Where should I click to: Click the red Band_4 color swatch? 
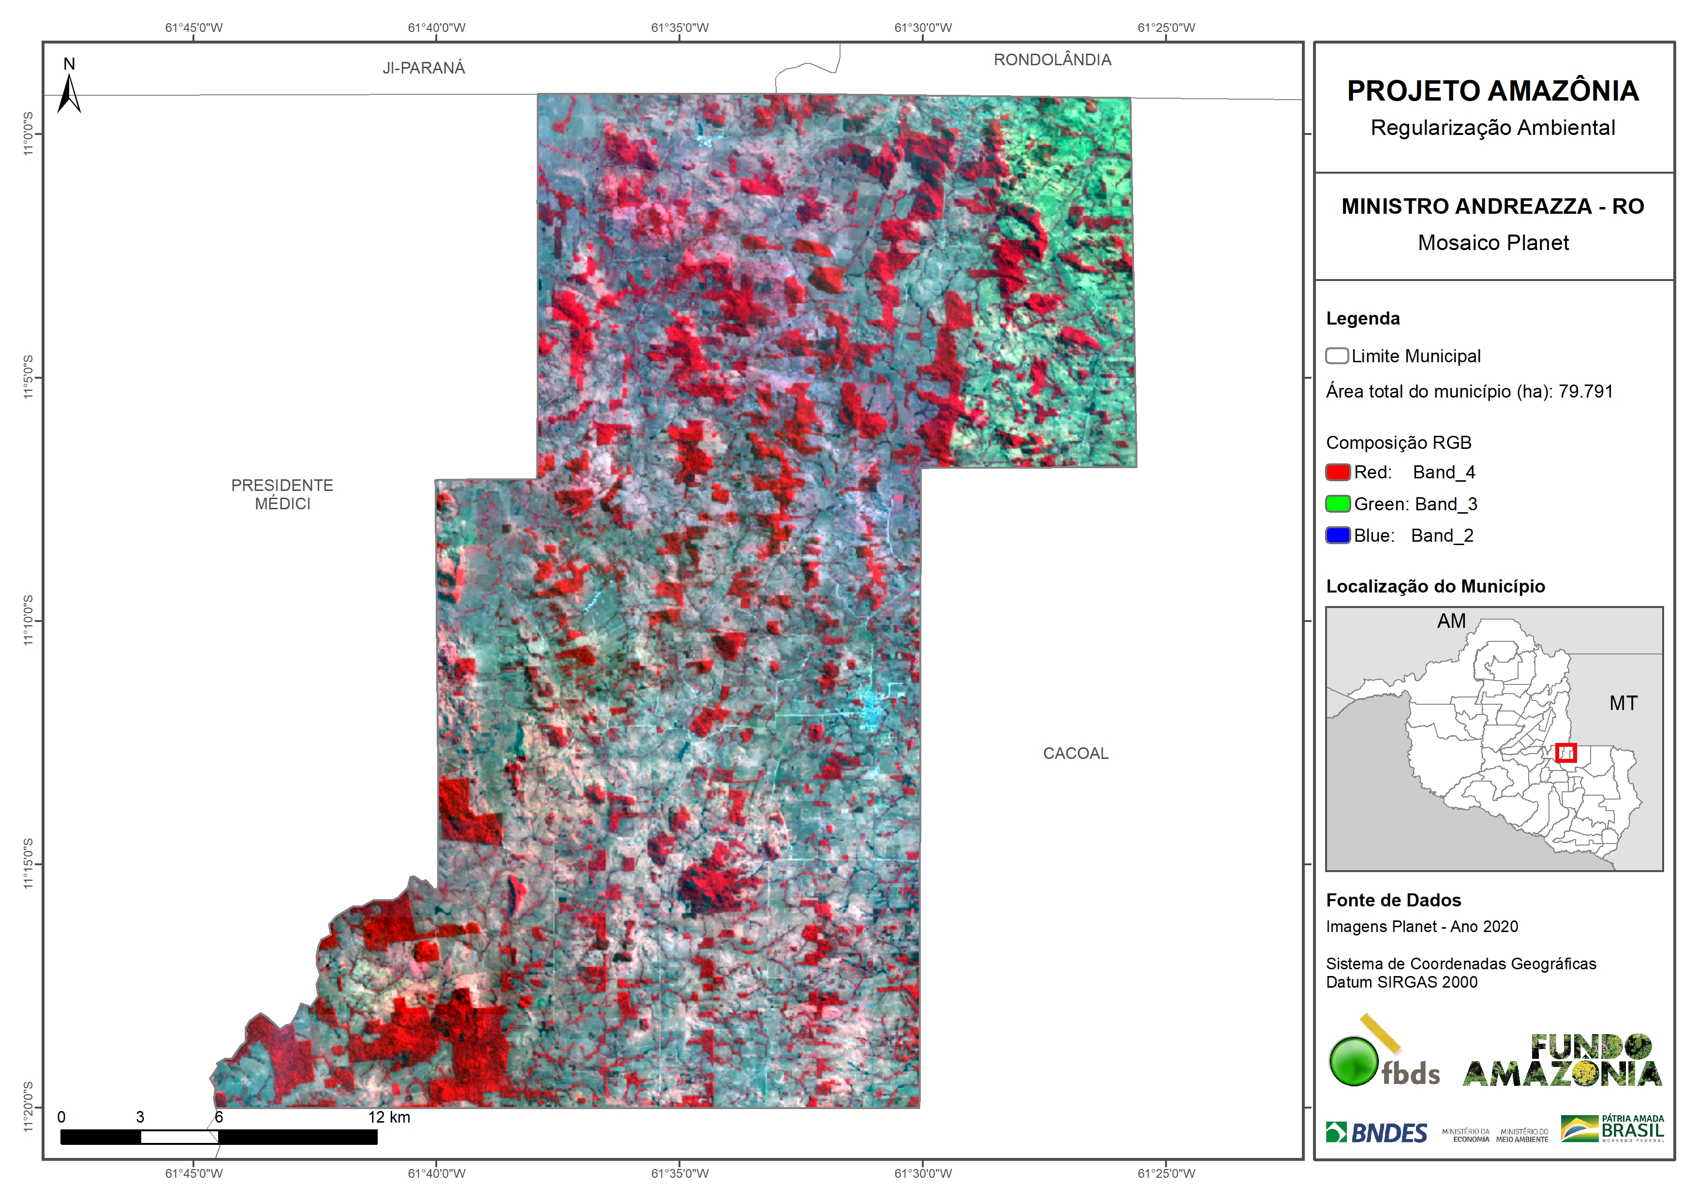(x=1338, y=473)
